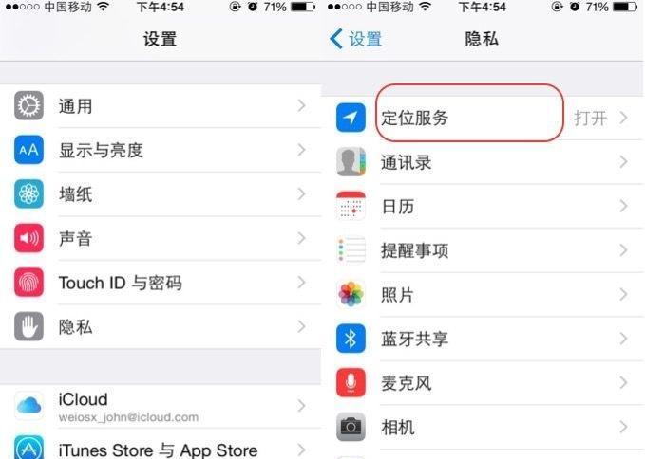This screenshot has height=459, width=645.
Task: Tap the 定位服务 location arrow icon
Action: click(x=351, y=118)
